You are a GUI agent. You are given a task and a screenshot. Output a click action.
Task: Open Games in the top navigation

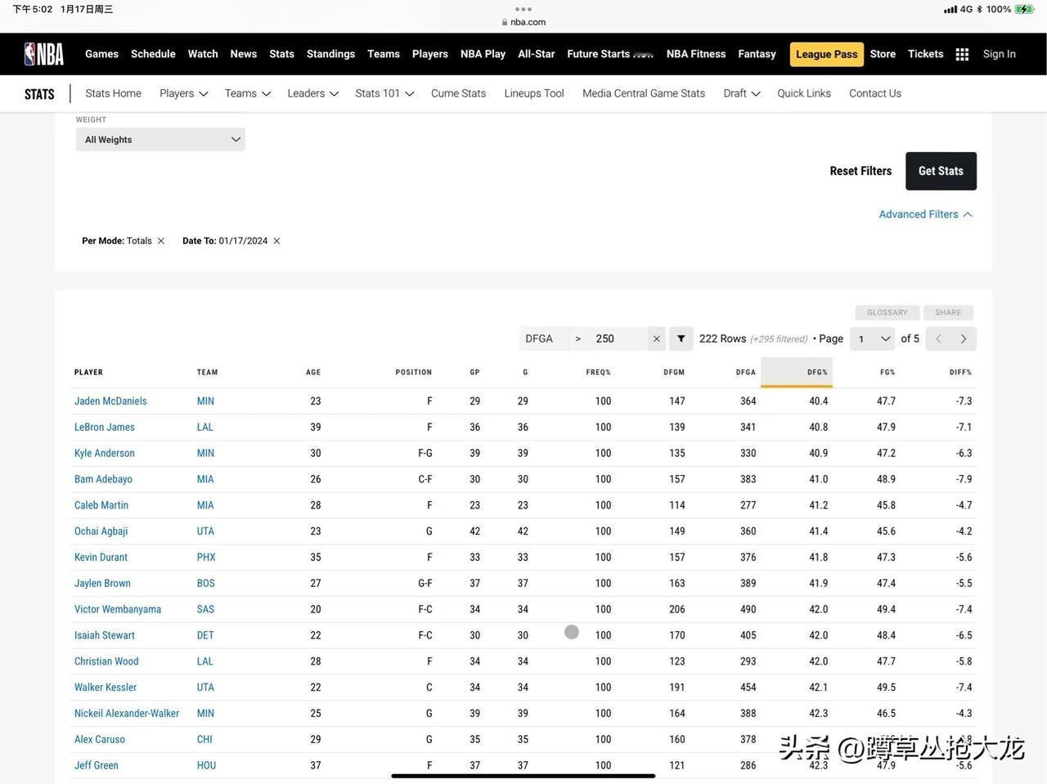tap(101, 54)
